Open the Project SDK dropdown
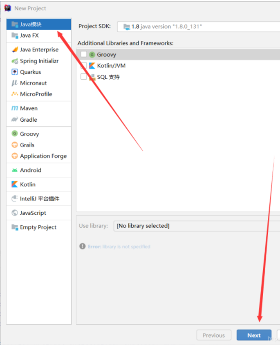Image resolution: width=280 pixels, height=345 pixels. (x=199, y=27)
